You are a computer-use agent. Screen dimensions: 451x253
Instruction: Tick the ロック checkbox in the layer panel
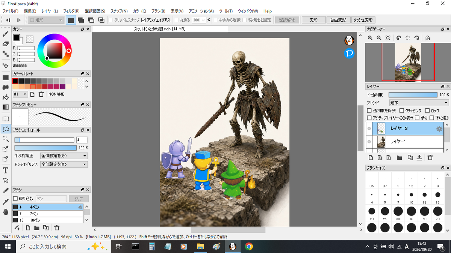tap(427, 111)
